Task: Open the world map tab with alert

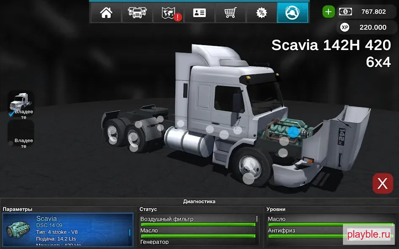Action: coord(168,13)
